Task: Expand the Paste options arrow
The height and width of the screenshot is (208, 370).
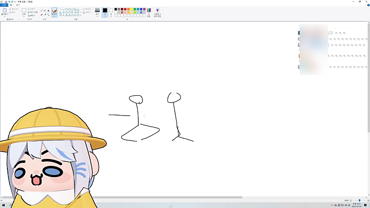Action: [5, 16]
